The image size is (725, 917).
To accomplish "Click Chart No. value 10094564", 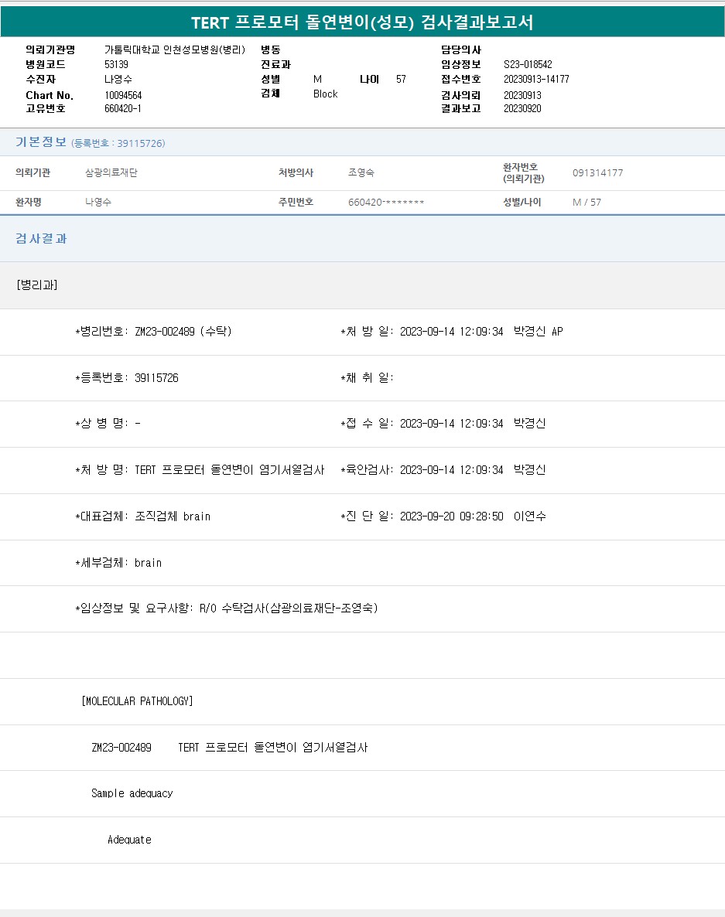I will pyautogui.click(x=123, y=95).
